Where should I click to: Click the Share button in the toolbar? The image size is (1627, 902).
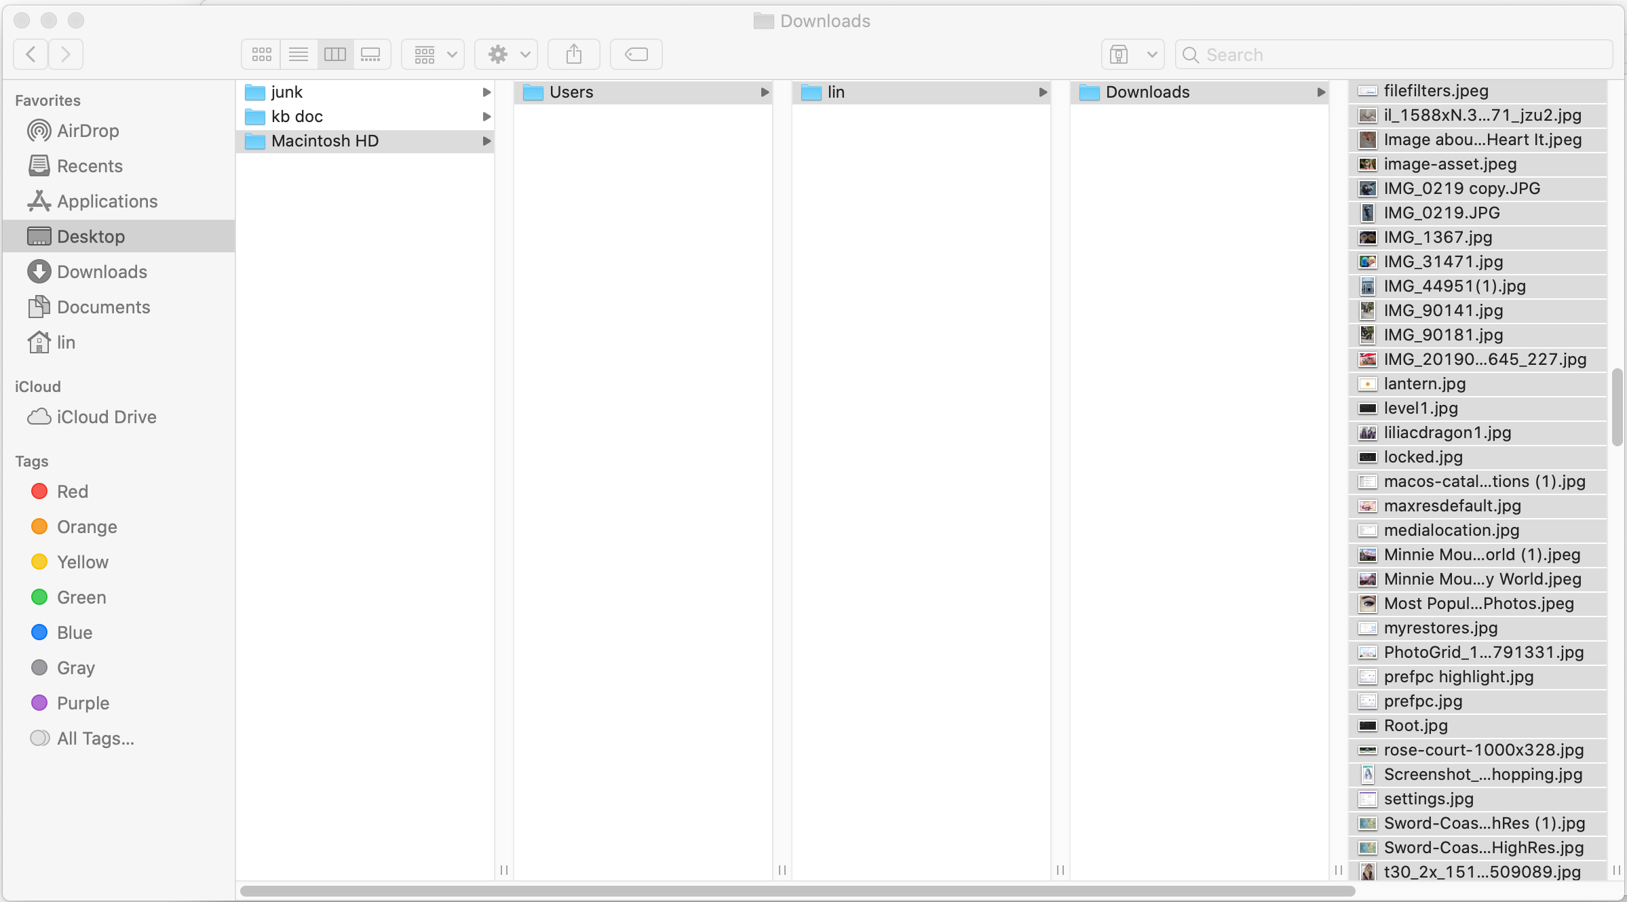(574, 54)
